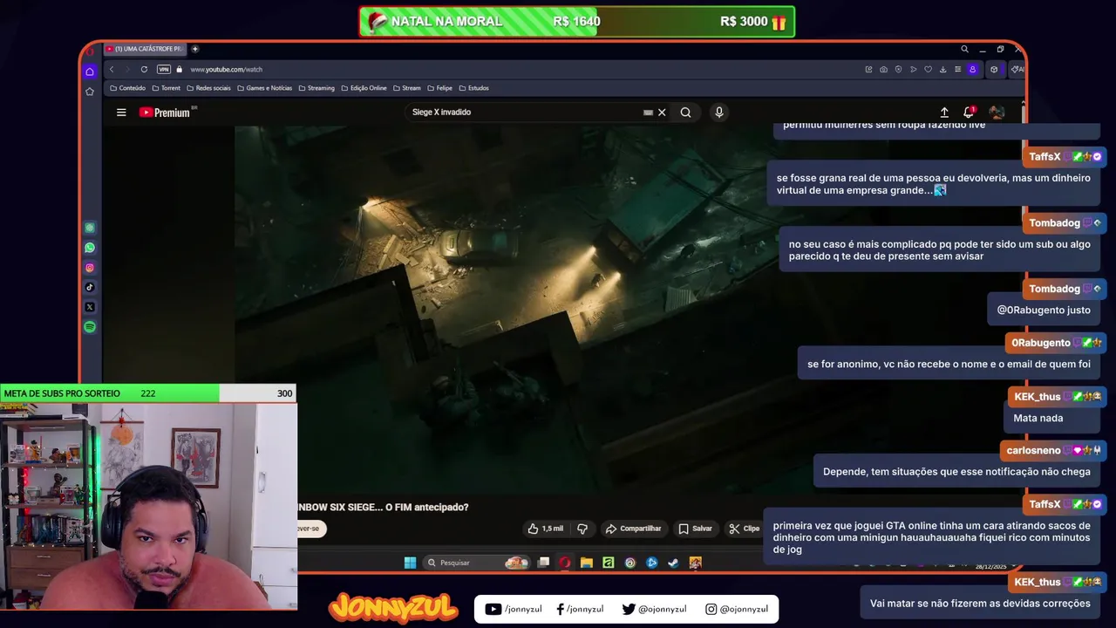Open the Edição Online bookmarks folder
Viewport: 1116px width, 628px height.
tap(364, 88)
